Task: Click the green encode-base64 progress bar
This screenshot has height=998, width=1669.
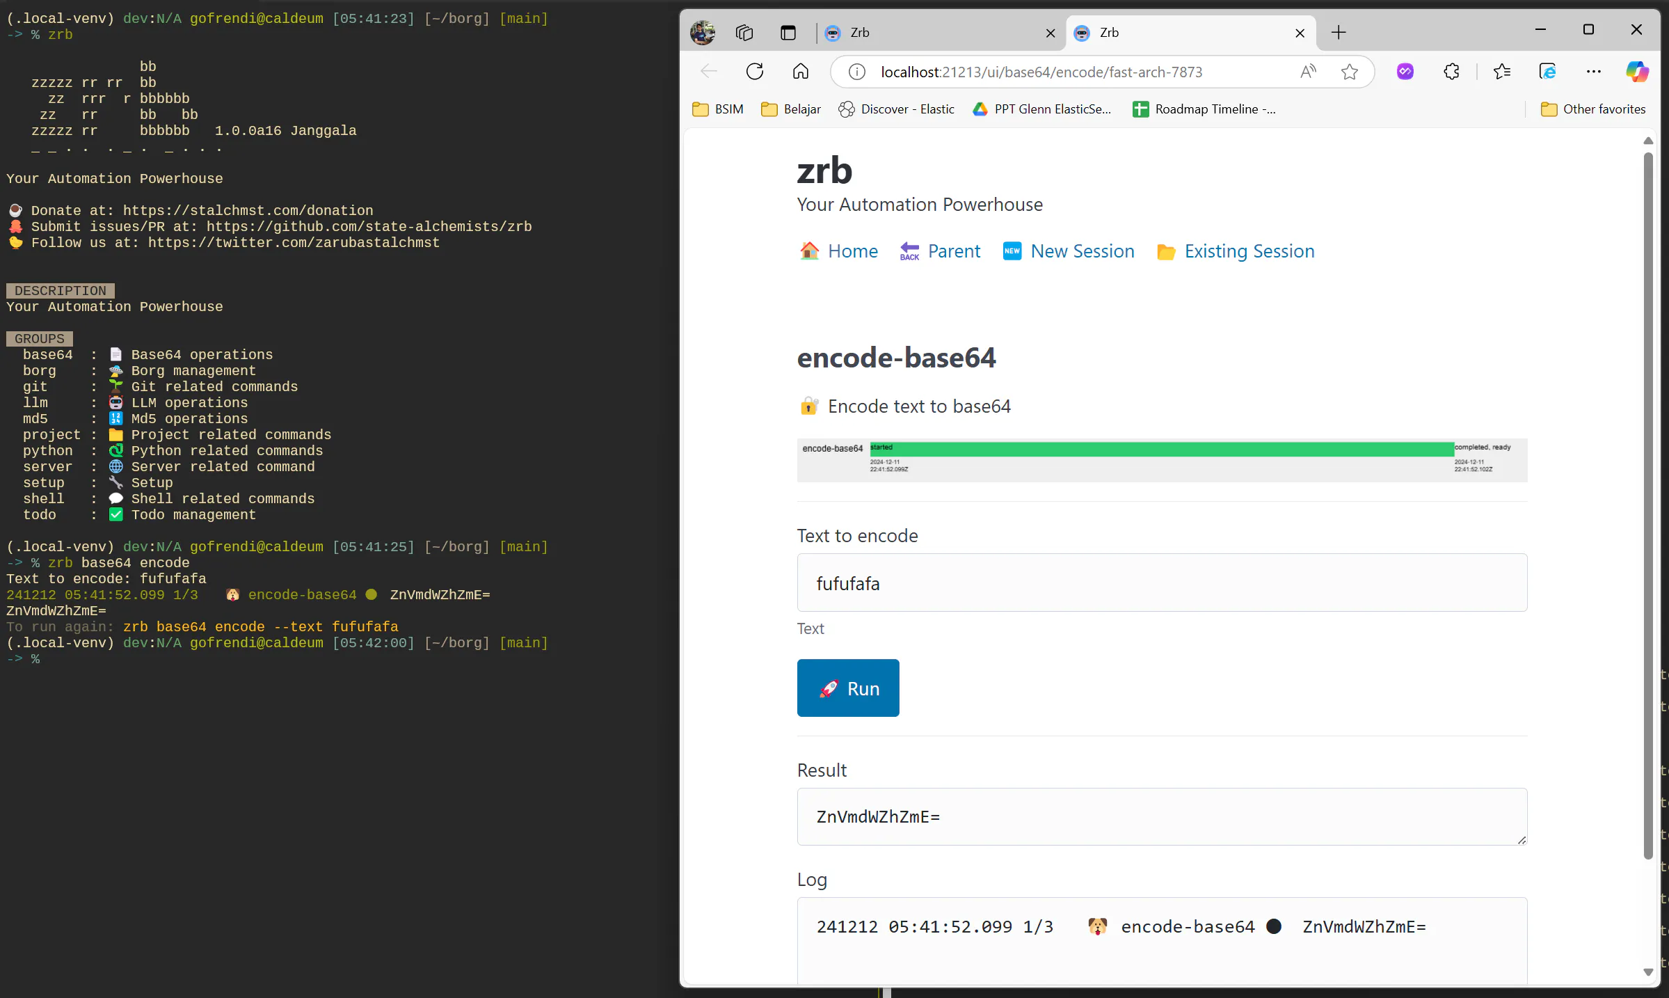Action: pyautogui.click(x=1162, y=450)
